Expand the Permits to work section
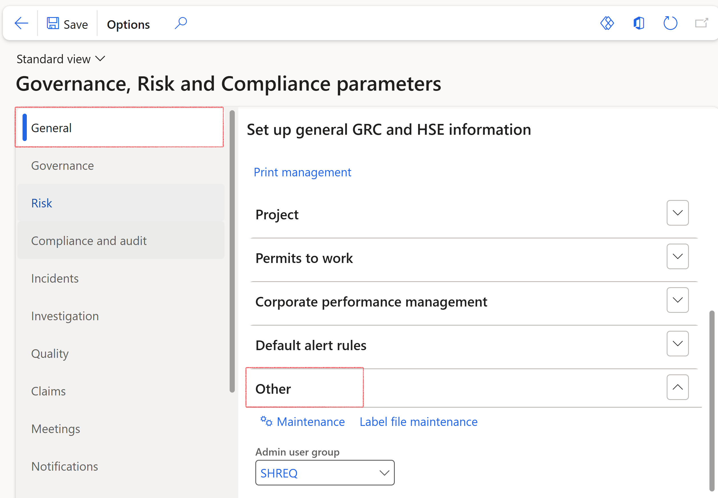 (x=677, y=257)
